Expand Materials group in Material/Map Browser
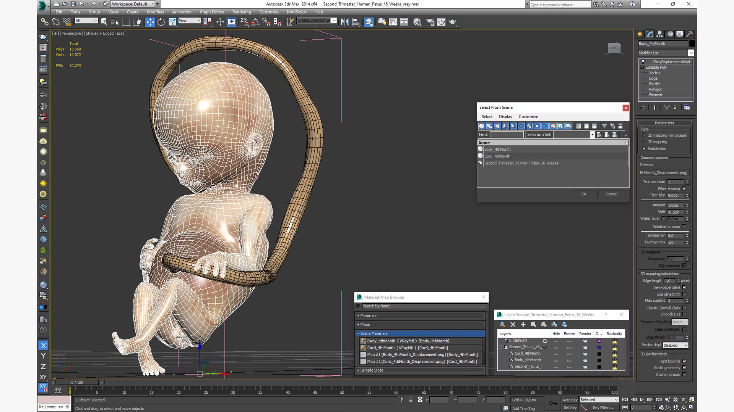Viewport: 734px width, 412px height. 421,315
